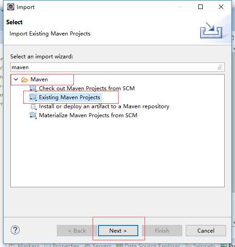
Task: Select Check out Maven Projects from SCM
Action: [87, 88]
